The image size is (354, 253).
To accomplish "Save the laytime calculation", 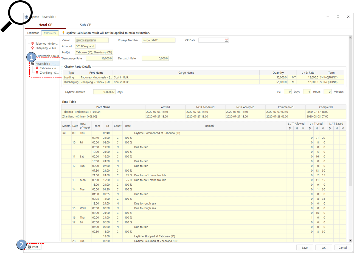I will coord(305,248).
